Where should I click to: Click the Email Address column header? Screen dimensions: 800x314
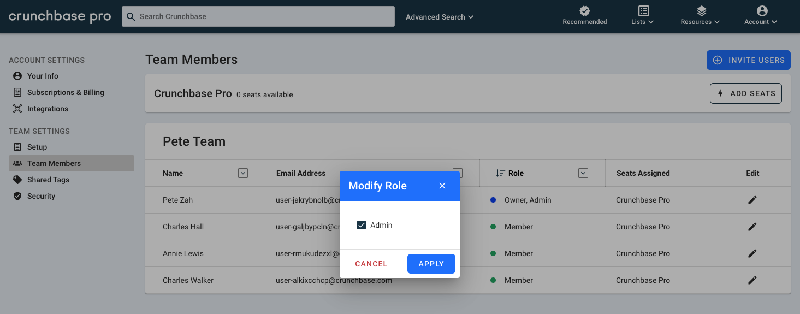click(x=301, y=173)
